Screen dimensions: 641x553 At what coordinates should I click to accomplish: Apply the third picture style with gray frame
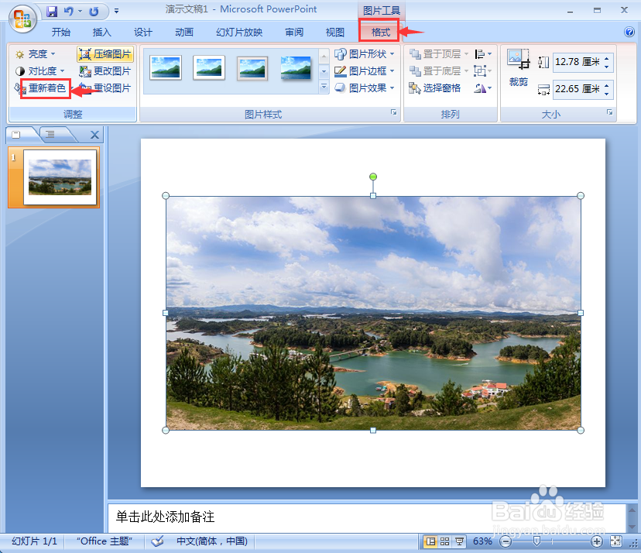click(x=252, y=68)
